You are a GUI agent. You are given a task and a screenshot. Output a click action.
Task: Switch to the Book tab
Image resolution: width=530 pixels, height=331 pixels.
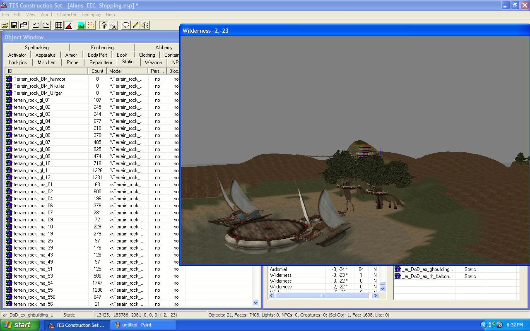coord(122,55)
